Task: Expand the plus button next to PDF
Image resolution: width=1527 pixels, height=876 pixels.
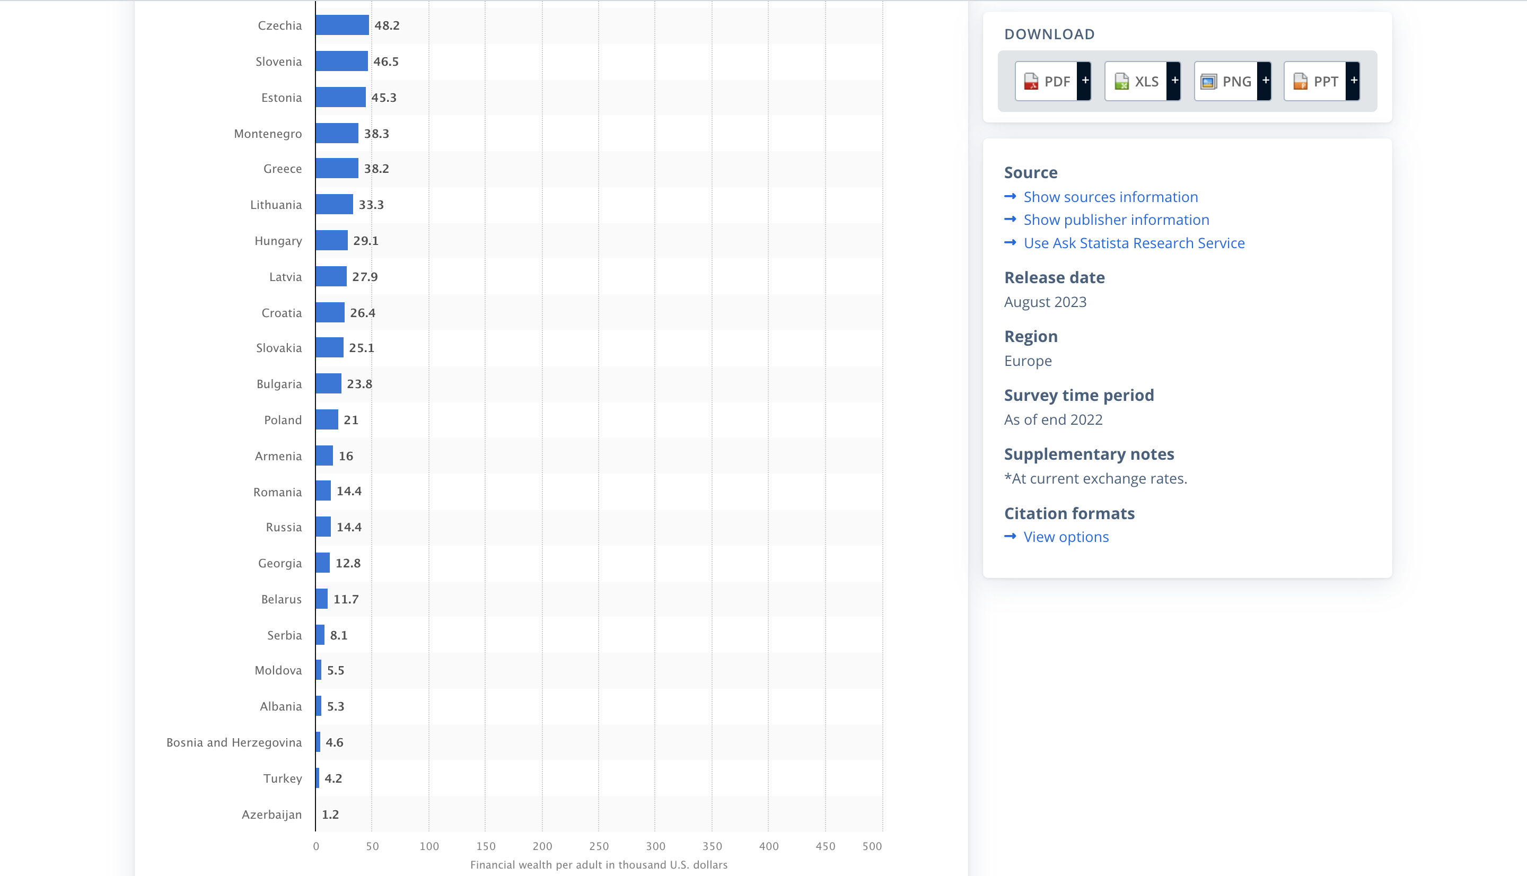Action: 1085,81
